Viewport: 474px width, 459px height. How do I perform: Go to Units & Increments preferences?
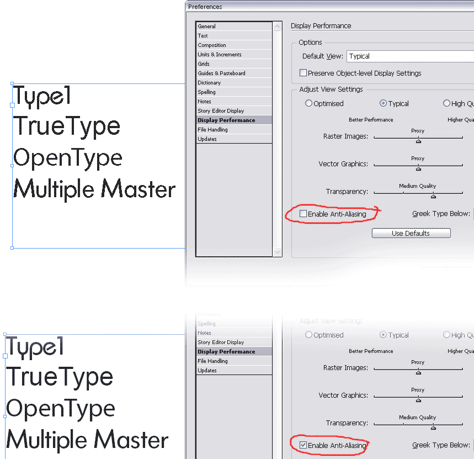tap(235, 55)
